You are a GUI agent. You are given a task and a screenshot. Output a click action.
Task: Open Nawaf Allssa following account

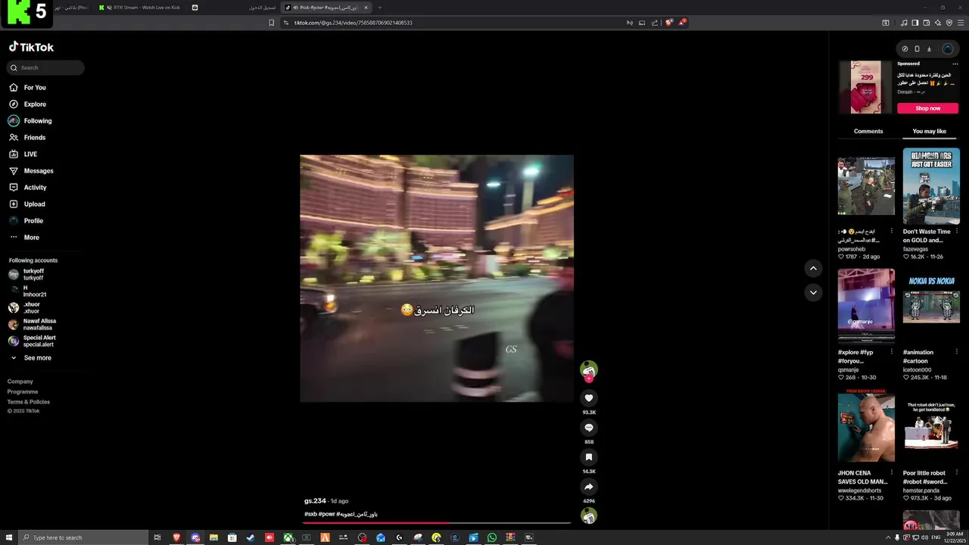coord(39,324)
